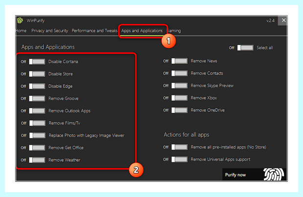Click the fingerprint icon beside Purify now
Image resolution: width=303 pixels, height=197 pixels.
[274, 174]
